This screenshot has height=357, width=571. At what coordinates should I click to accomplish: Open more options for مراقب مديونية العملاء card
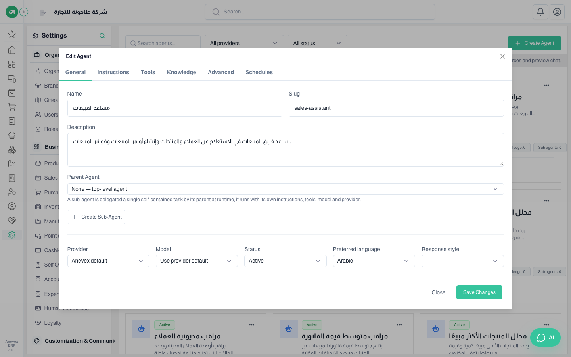tap(252, 325)
